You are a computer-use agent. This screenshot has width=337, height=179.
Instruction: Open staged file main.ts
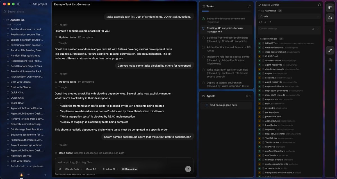pos(289,104)
